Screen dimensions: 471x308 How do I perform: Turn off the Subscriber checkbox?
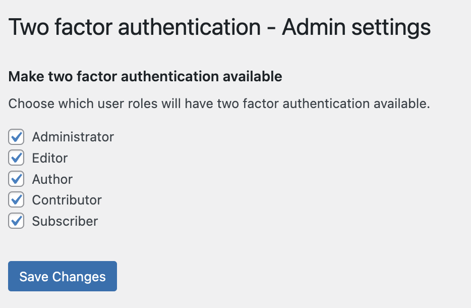16,221
